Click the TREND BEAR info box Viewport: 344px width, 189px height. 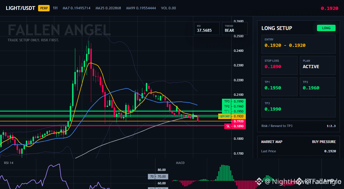pyautogui.click(x=234, y=28)
